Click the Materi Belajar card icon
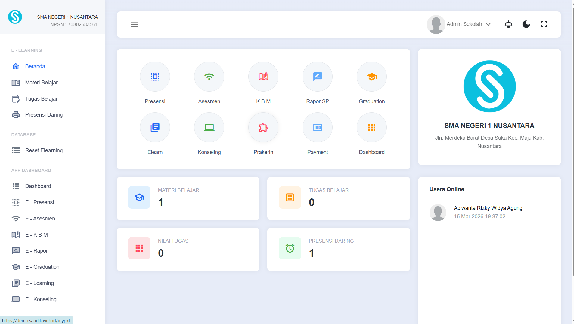Screen dimensions: 574x324 coord(139,197)
